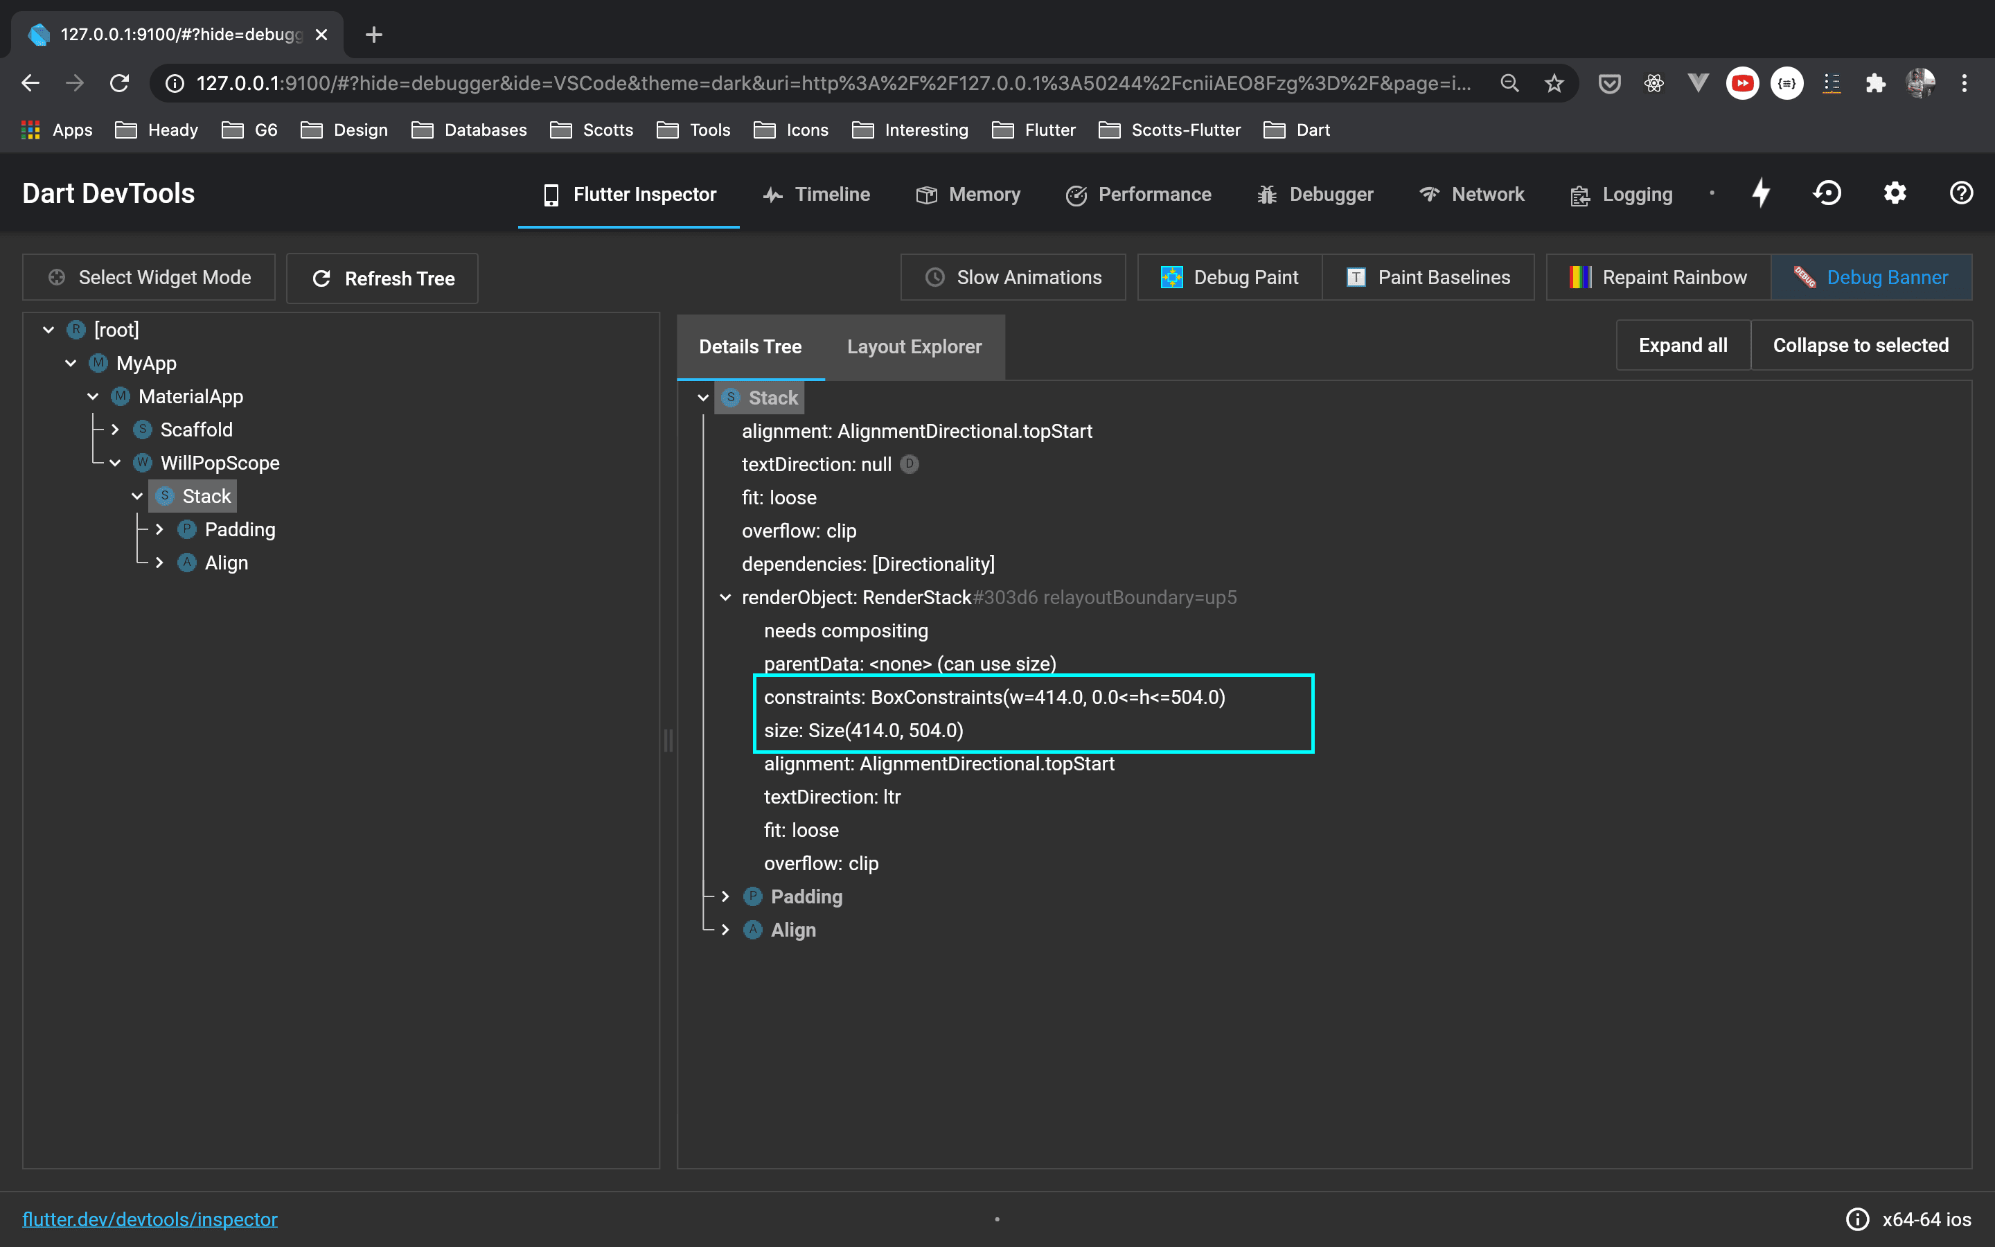Viewport: 1995px width, 1247px height.
Task: Click the site information icon in address bar
Action: coord(175,83)
